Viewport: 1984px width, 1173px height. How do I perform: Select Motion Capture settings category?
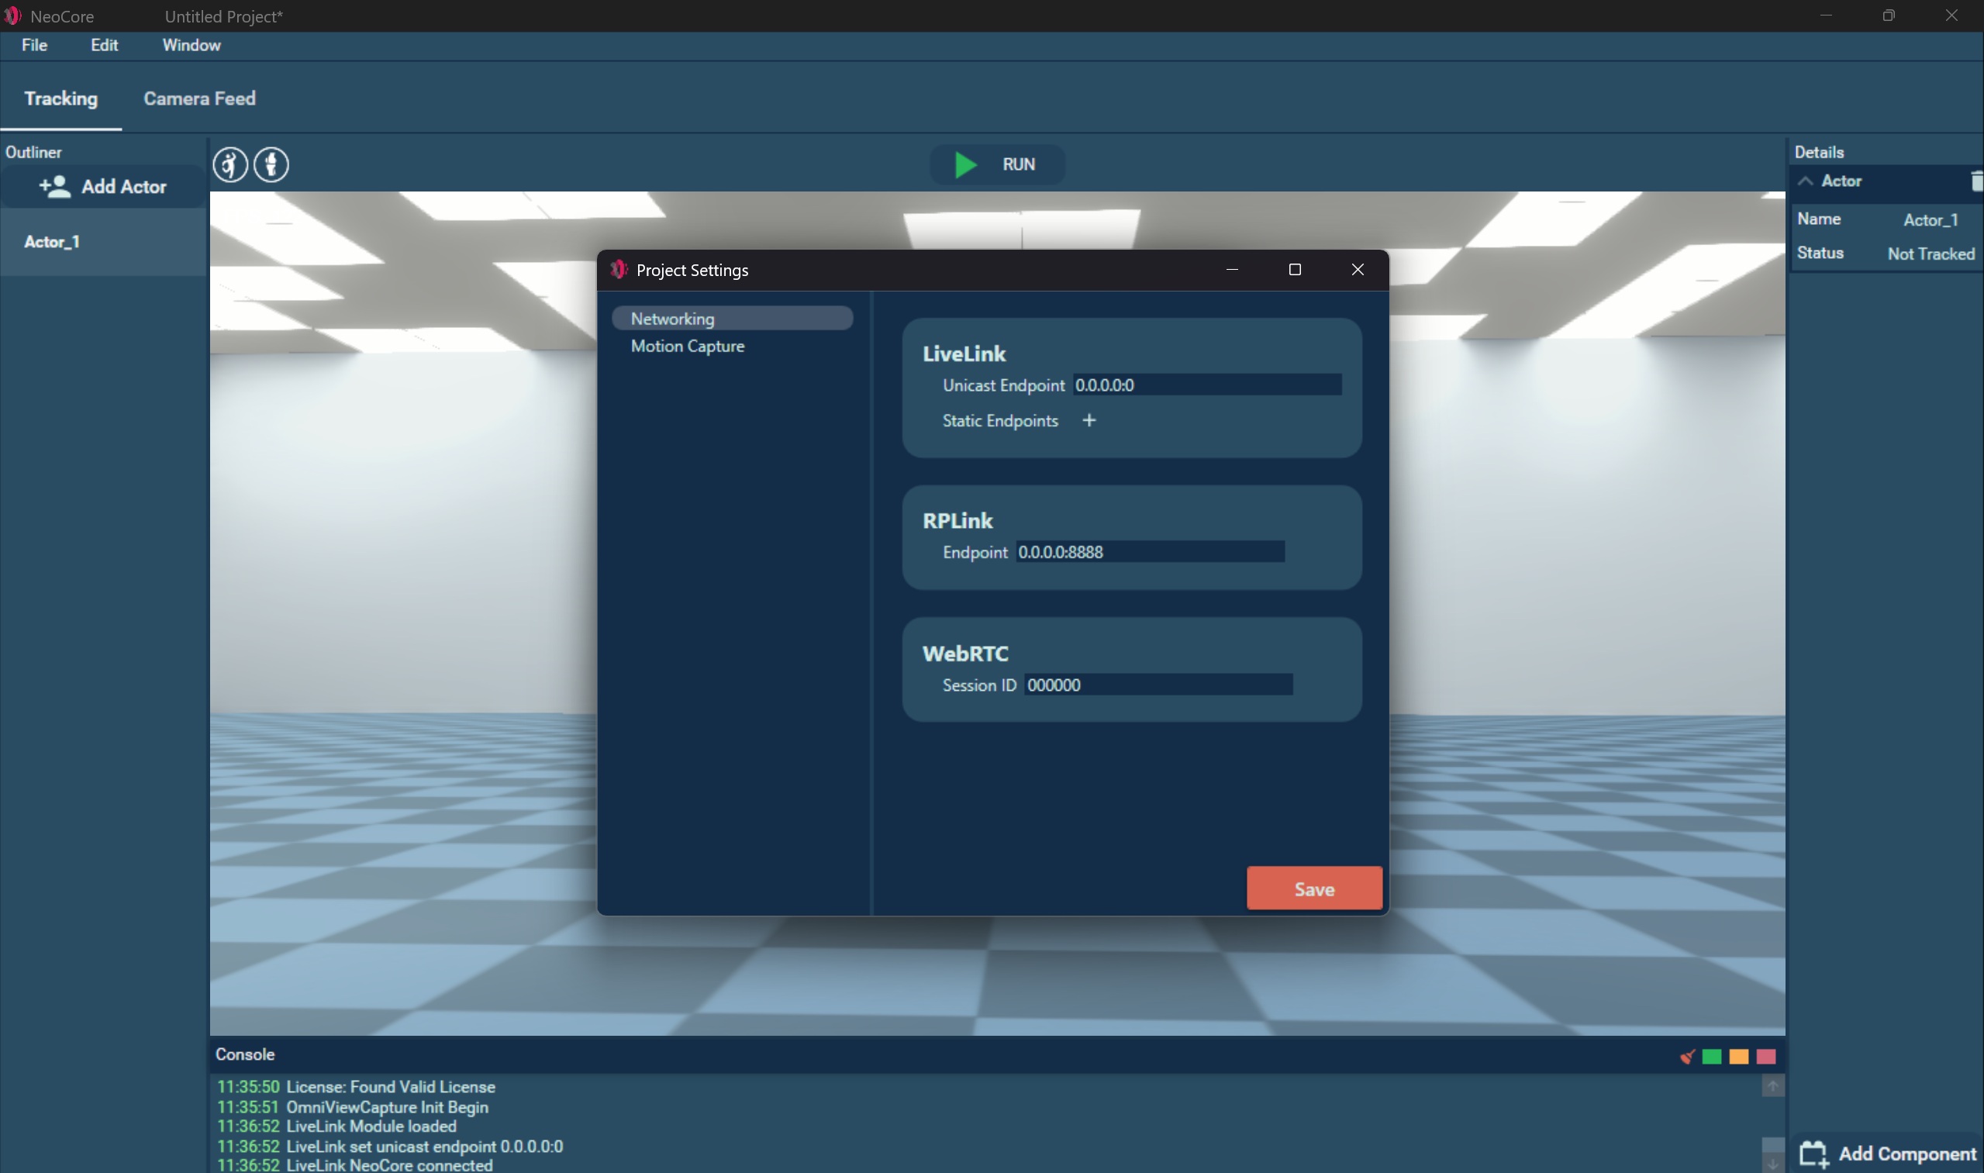click(x=687, y=347)
